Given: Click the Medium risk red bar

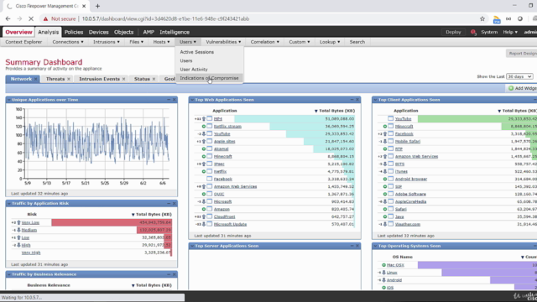Looking at the screenshot, I should (x=154, y=230).
